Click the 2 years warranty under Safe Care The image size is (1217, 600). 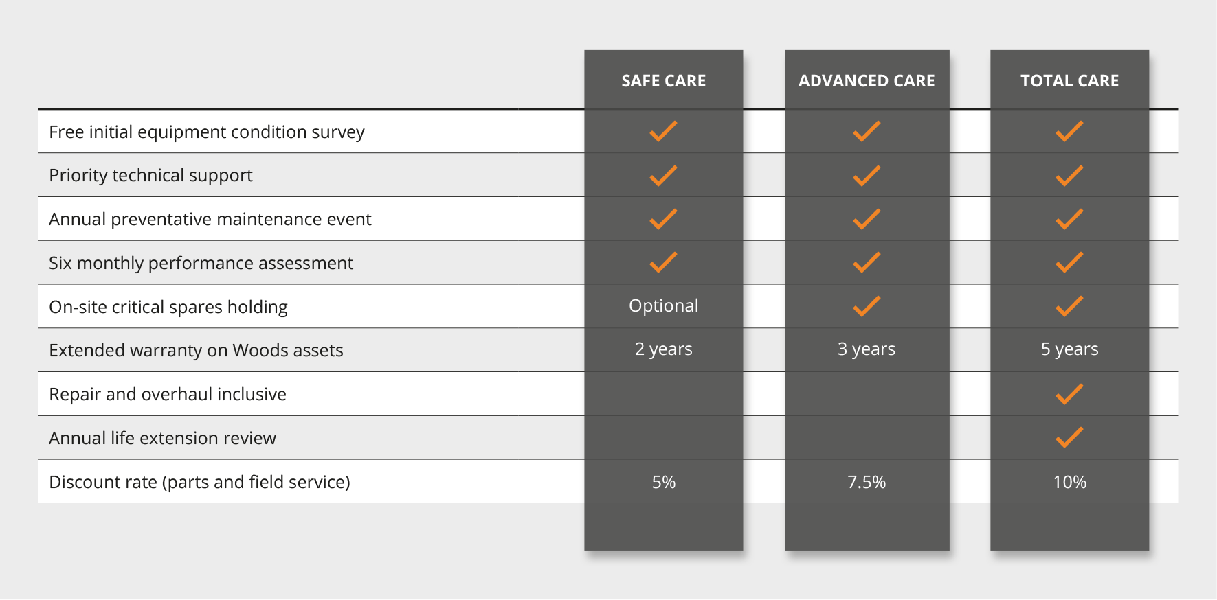pos(663,349)
